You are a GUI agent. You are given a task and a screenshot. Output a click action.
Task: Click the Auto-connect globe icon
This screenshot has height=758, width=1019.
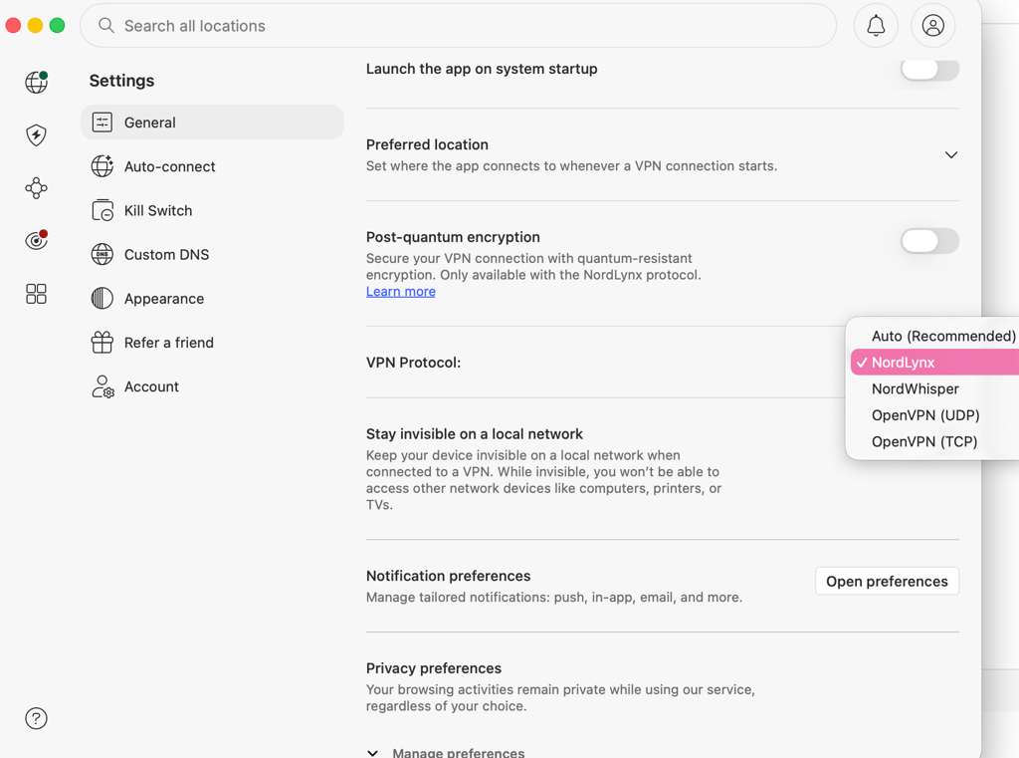pyautogui.click(x=102, y=166)
